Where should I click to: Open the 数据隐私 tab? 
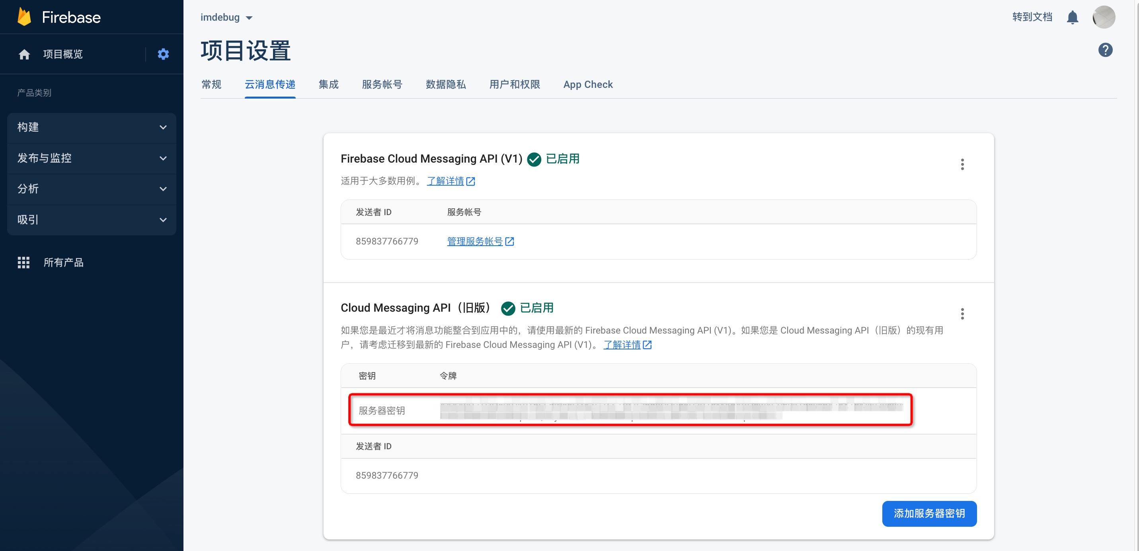[x=446, y=84]
